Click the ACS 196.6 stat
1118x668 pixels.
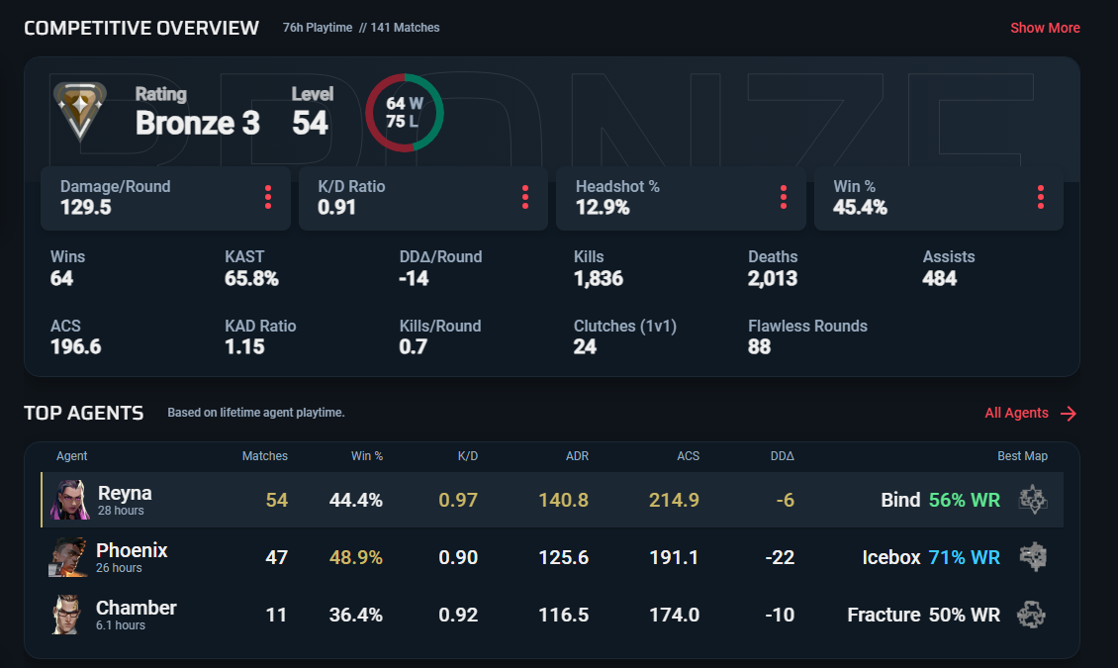point(75,336)
